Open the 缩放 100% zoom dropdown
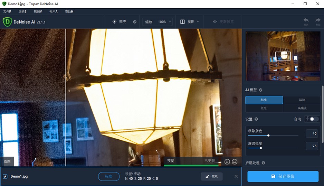This screenshot has height=186, width=324. [158, 22]
